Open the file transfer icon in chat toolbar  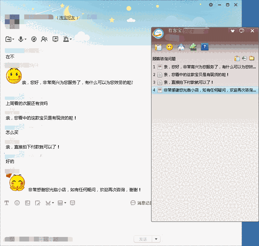(x=8, y=39)
